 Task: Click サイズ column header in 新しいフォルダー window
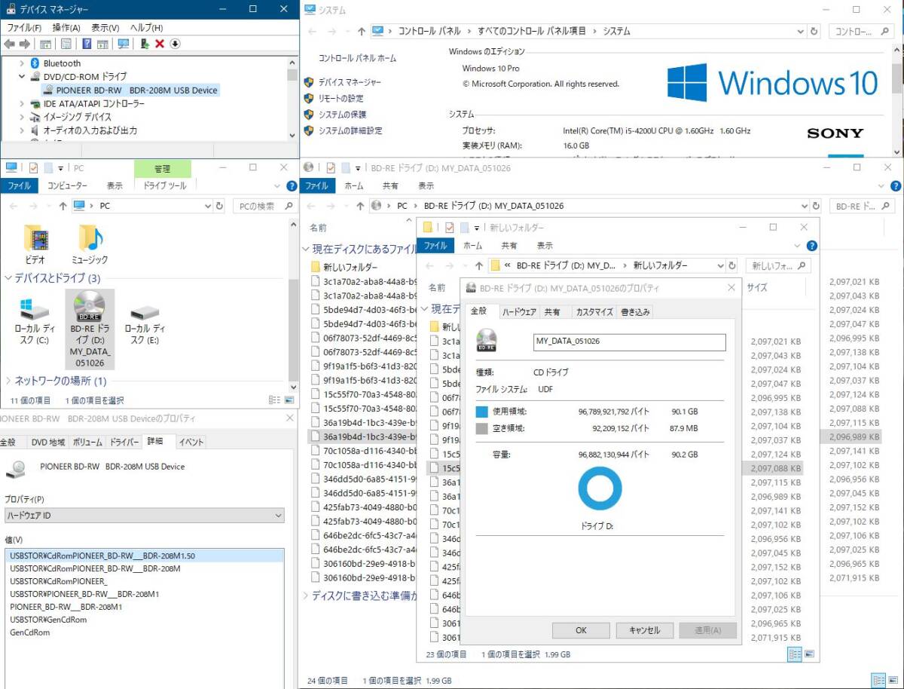pos(757,287)
